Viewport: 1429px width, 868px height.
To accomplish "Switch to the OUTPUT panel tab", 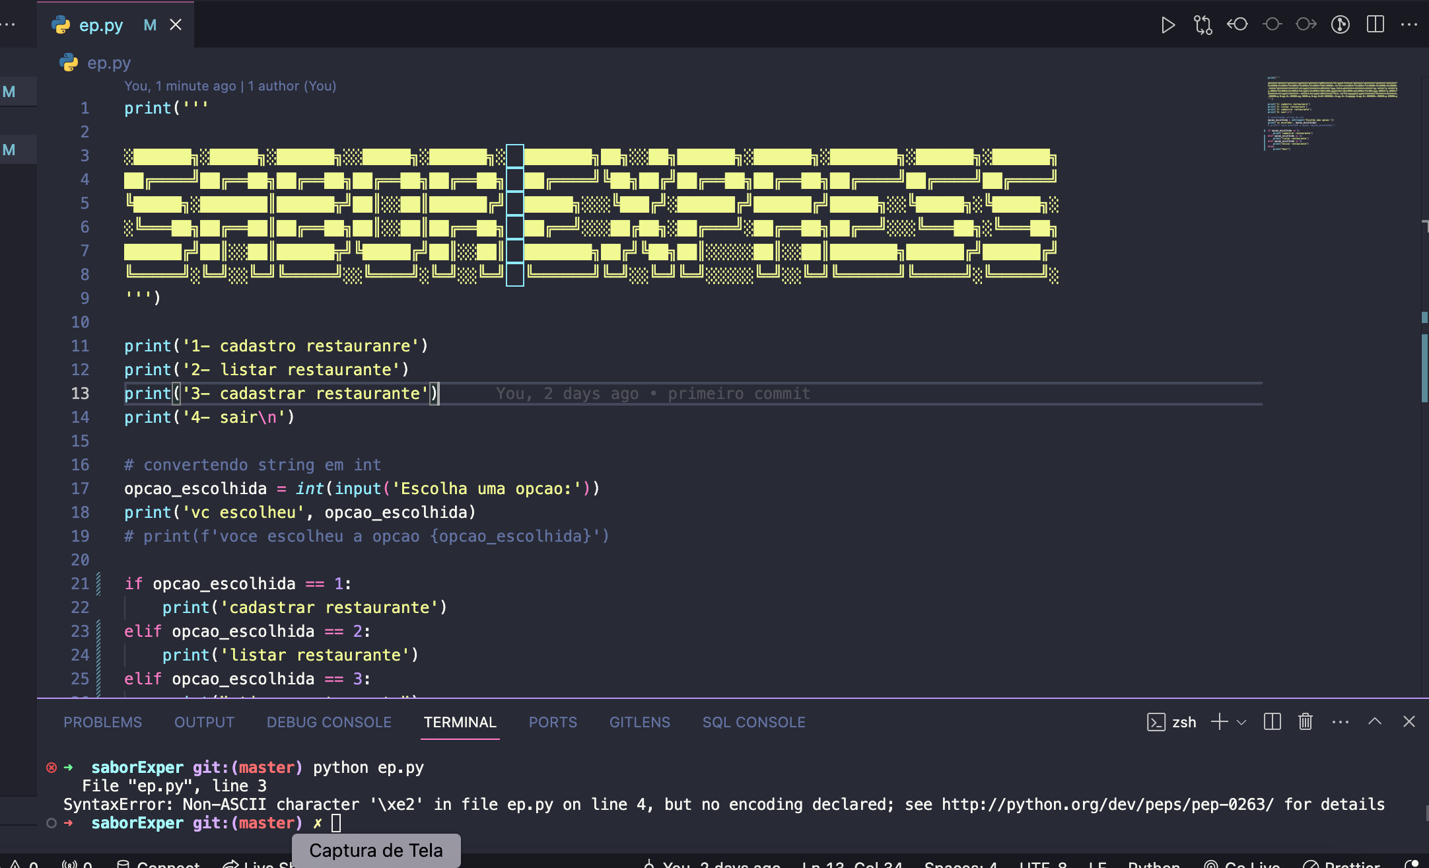I will (204, 722).
